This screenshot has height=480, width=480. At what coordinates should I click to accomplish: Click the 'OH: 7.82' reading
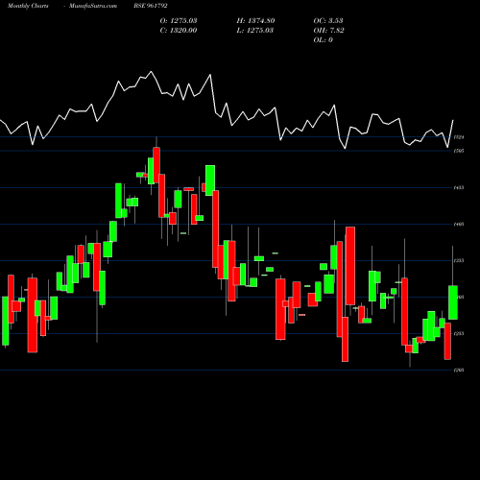point(329,31)
